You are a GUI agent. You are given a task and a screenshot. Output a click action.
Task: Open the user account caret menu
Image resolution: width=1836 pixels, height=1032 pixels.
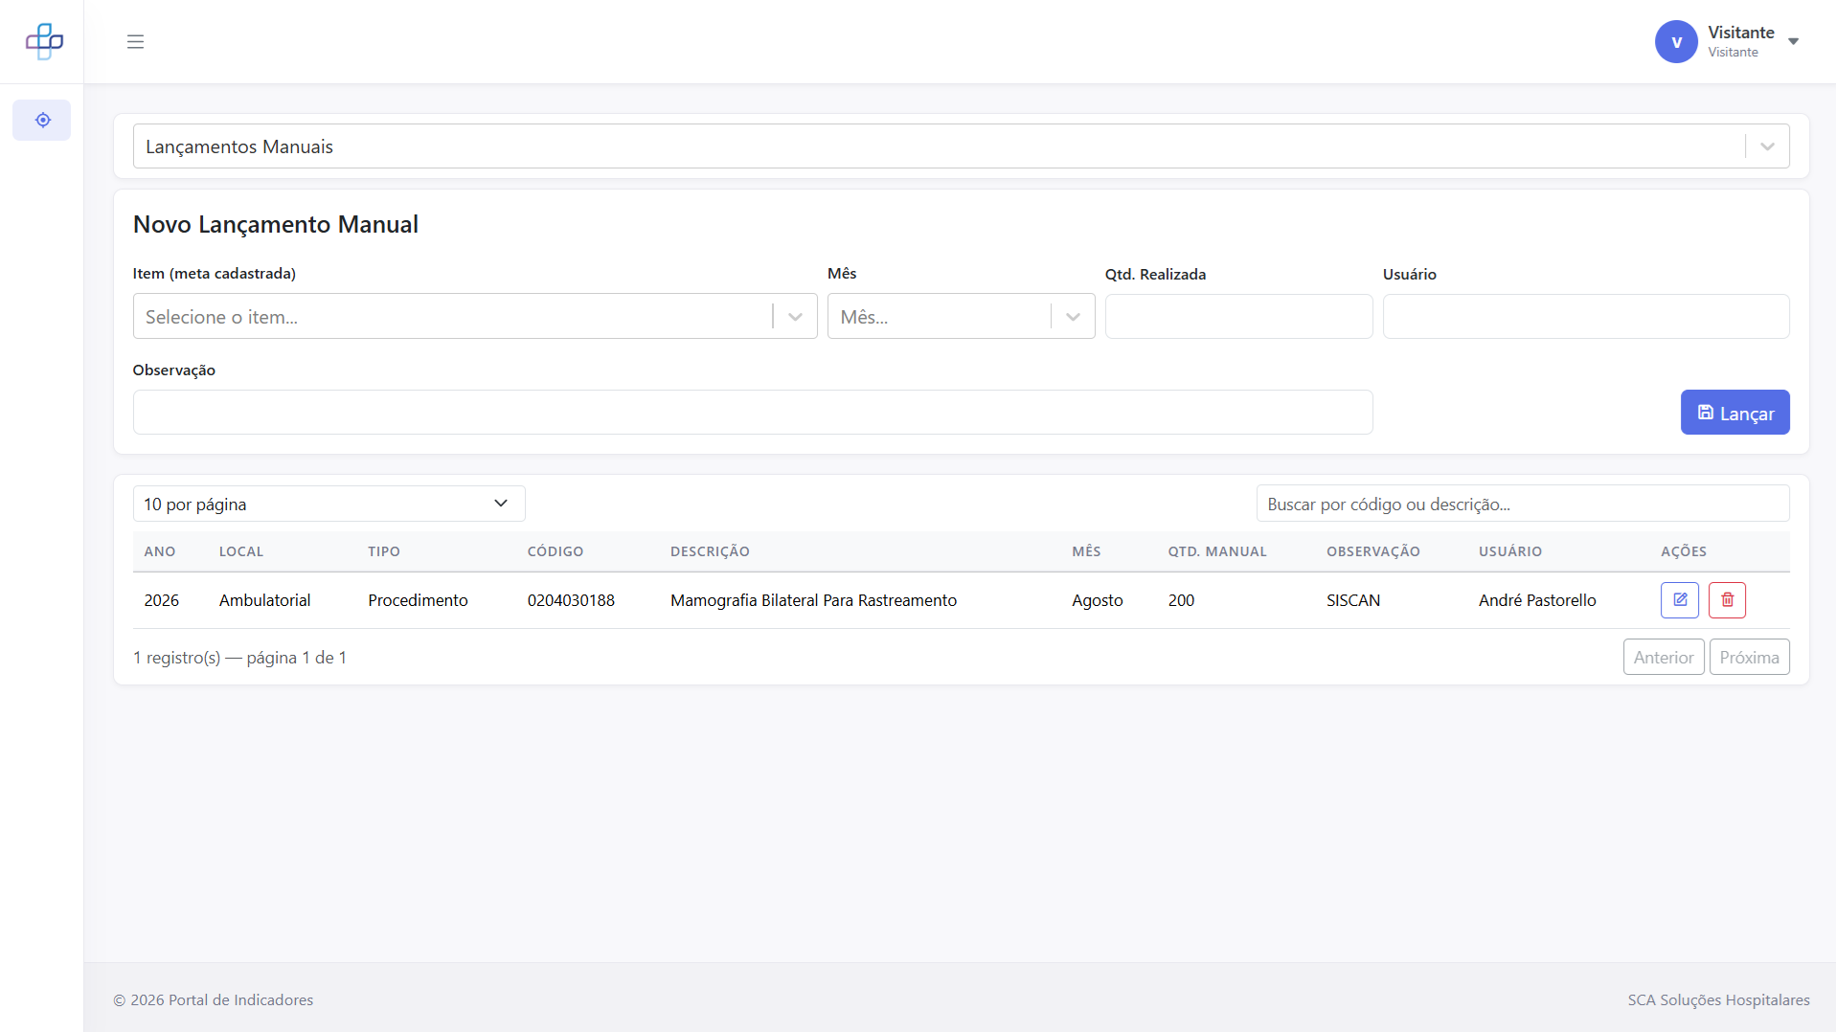(1794, 41)
